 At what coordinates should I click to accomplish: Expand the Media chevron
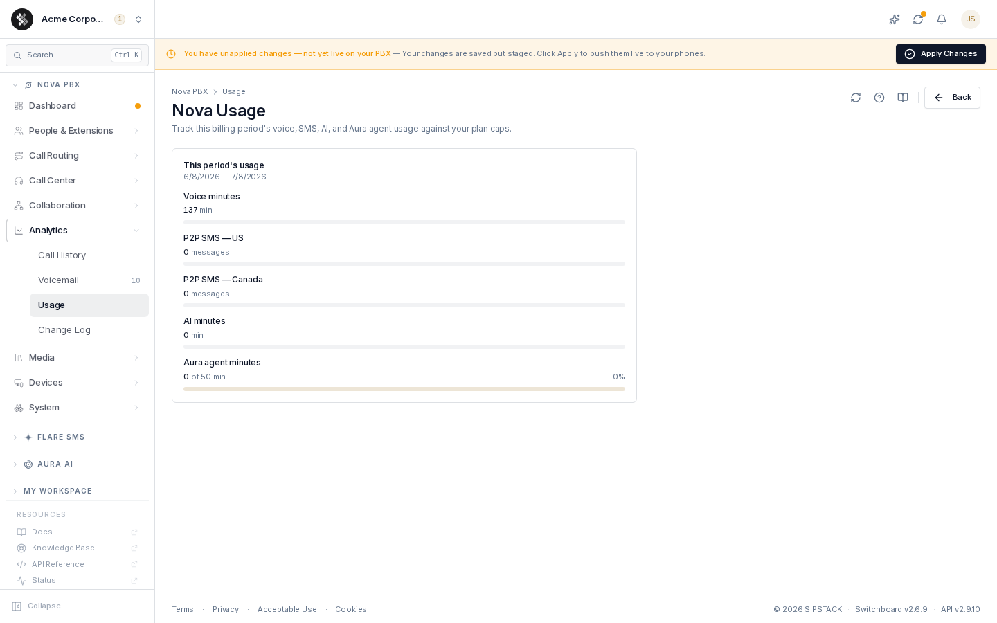(x=136, y=358)
